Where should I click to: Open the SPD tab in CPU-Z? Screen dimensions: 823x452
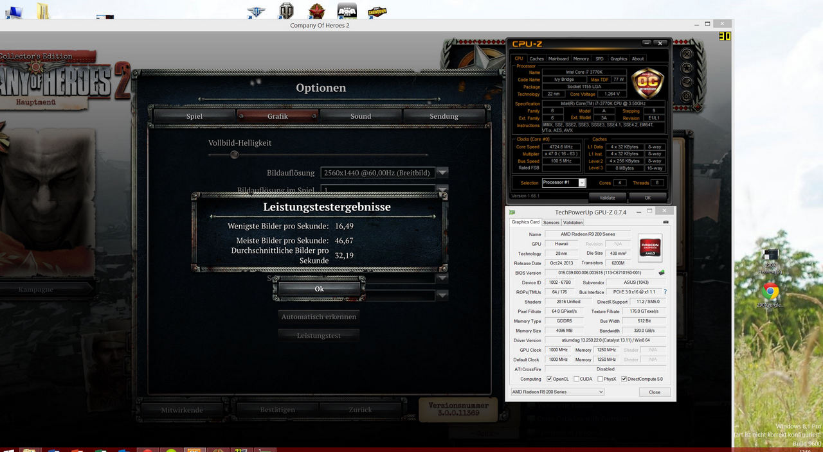[599, 58]
